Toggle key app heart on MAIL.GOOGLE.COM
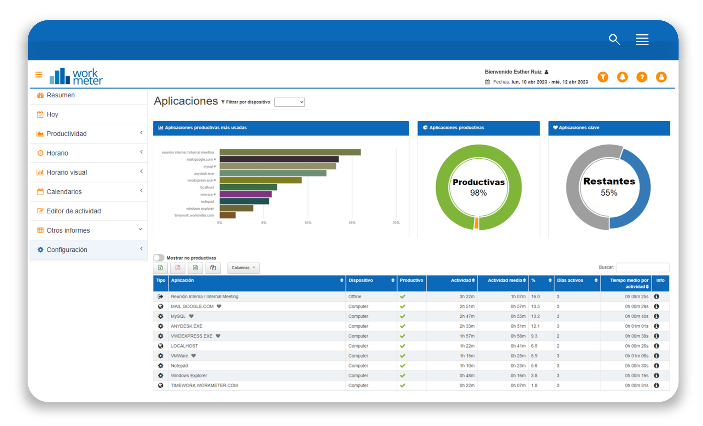This screenshot has height=426, width=703. point(219,306)
